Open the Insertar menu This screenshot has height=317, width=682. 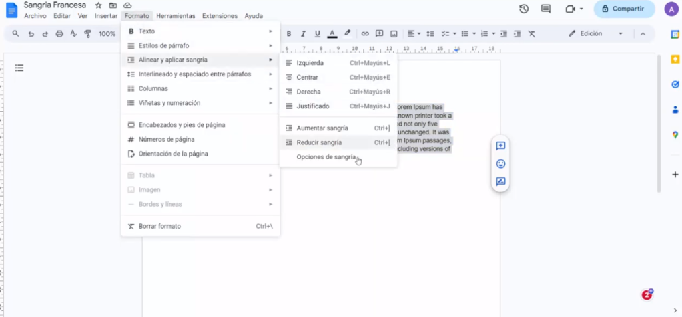tap(106, 16)
